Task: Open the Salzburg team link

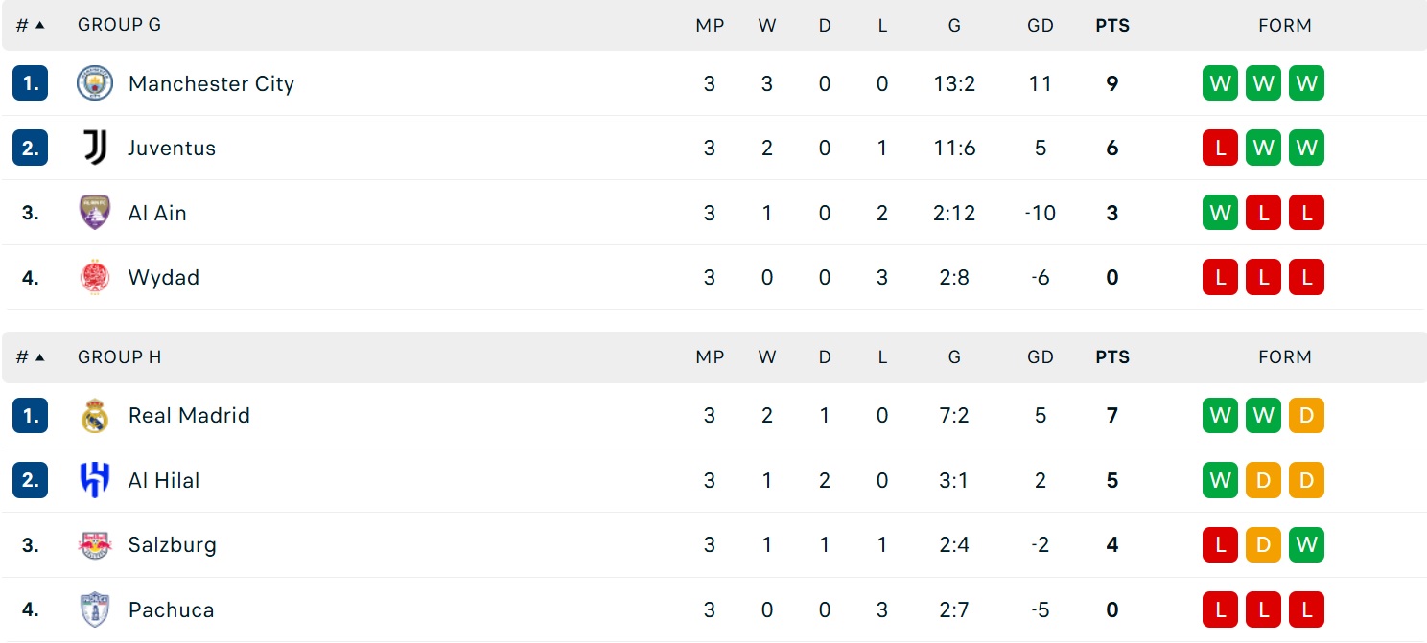Action: coord(173,544)
